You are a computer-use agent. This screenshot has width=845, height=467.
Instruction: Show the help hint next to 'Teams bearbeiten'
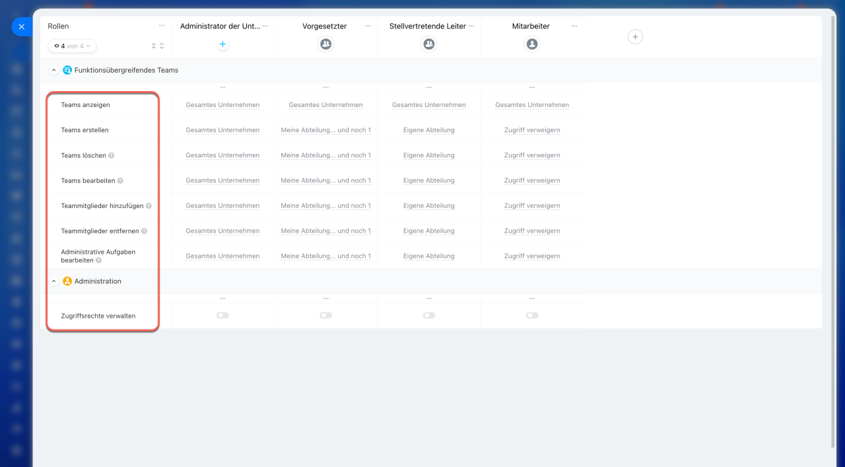click(x=120, y=181)
